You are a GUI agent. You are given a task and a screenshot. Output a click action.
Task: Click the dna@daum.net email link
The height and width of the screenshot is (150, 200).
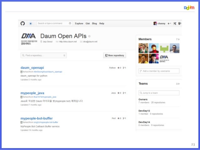coord(90,42)
